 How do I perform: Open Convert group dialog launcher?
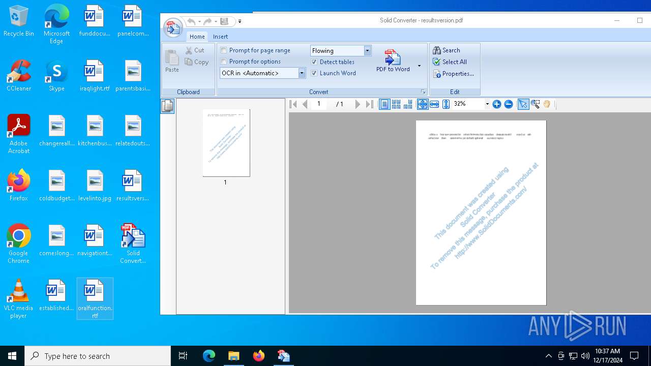423,91
